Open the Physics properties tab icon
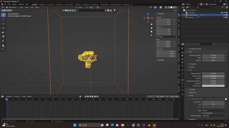Screen dimensions: 229x128 pyautogui.click(x=182, y=80)
